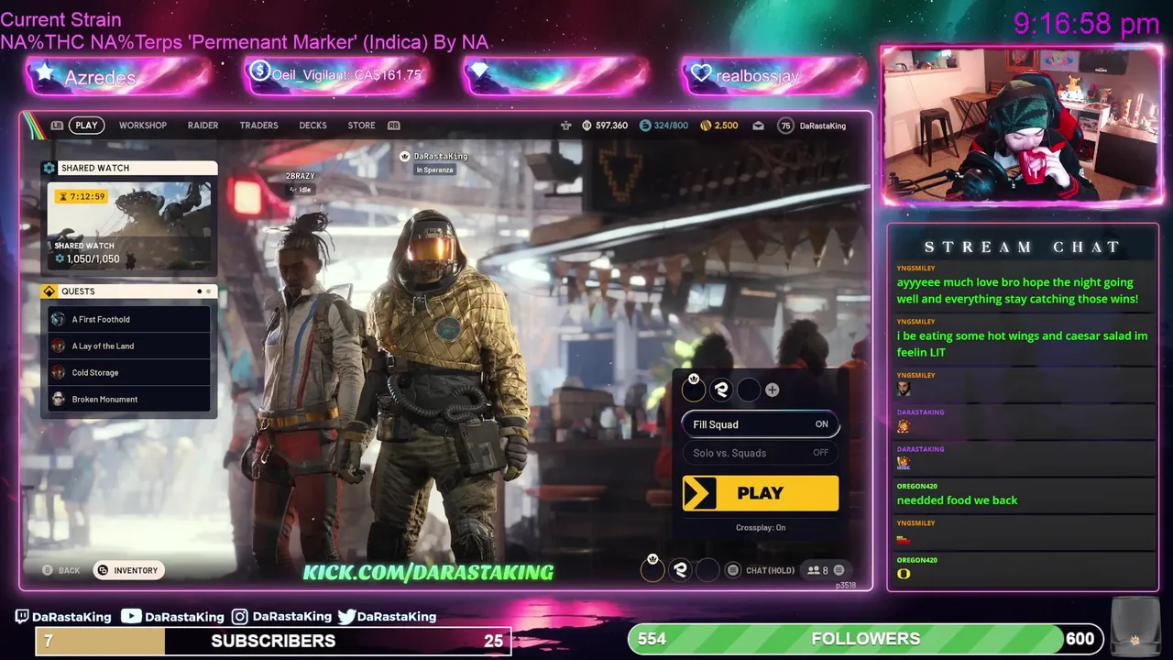Select squad leader slot in play panel
This screenshot has width=1173, height=660.
coord(694,390)
